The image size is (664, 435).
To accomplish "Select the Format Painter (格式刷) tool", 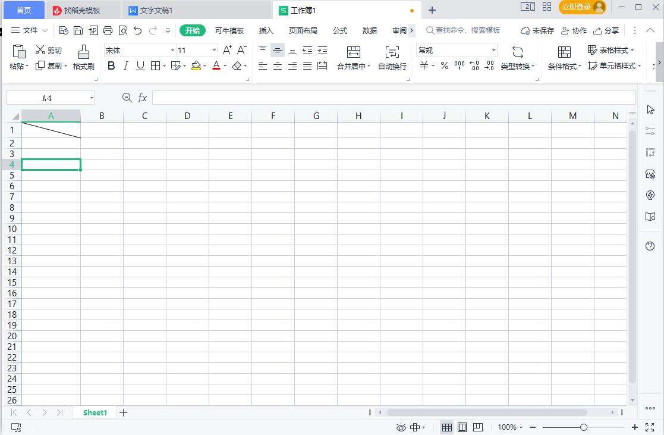I will pyautogui.click(x=83, y=58).
